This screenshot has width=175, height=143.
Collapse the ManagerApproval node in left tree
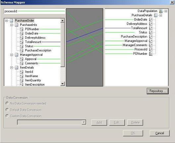12,55
